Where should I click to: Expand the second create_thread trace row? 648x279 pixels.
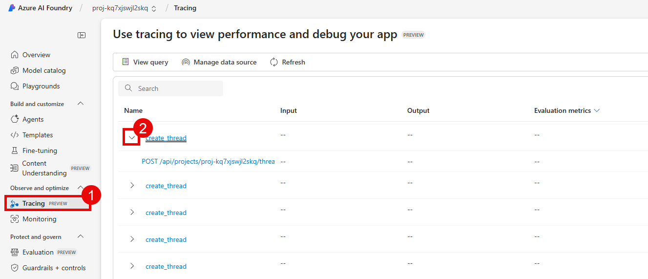(x=132, y=186)
